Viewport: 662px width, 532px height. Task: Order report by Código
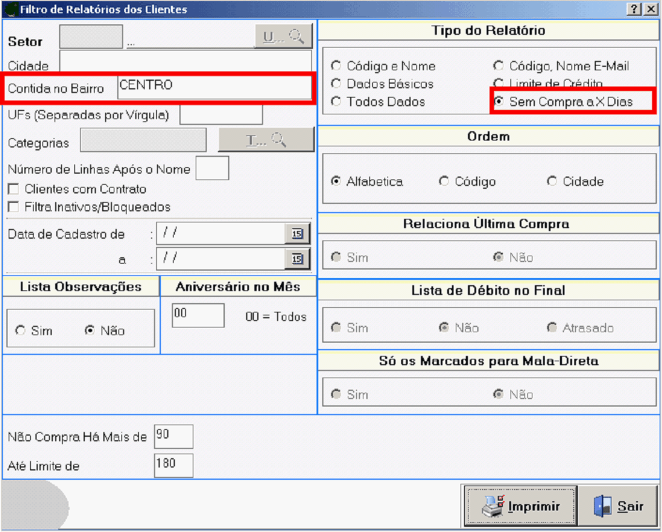(x=444, y=181)
